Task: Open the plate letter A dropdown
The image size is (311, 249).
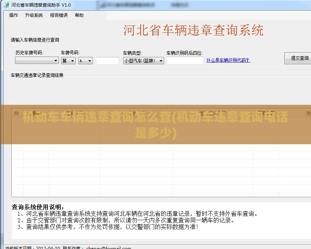Action: pos(86,61)
